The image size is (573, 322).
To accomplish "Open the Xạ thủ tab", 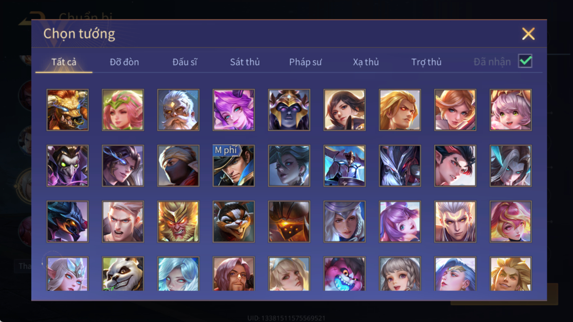I will click(366, 62).
